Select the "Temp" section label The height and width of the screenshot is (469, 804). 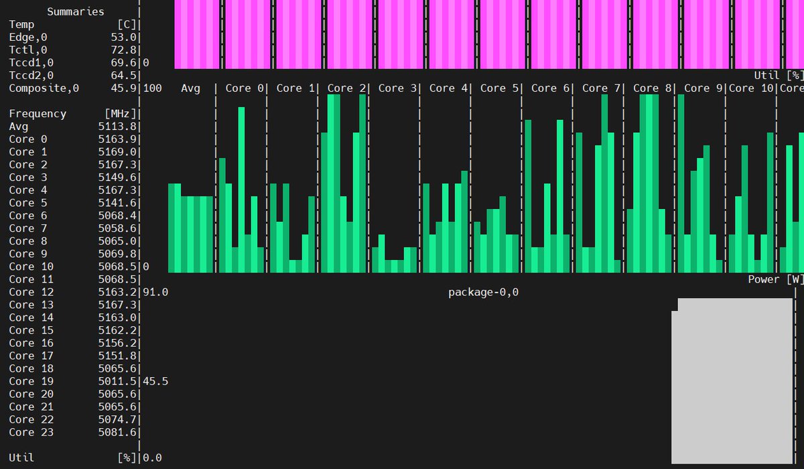[x=21, y=24]
